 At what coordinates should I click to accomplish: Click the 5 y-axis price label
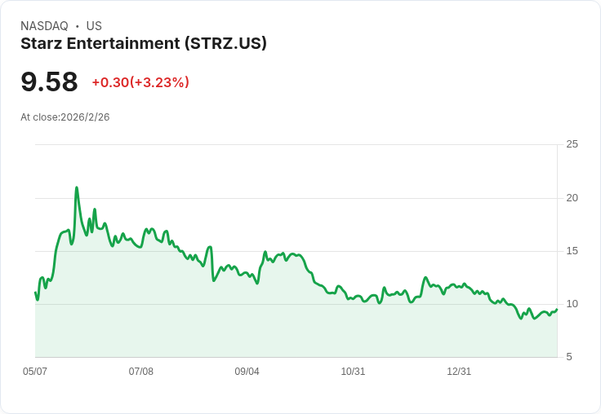point(569,357)
